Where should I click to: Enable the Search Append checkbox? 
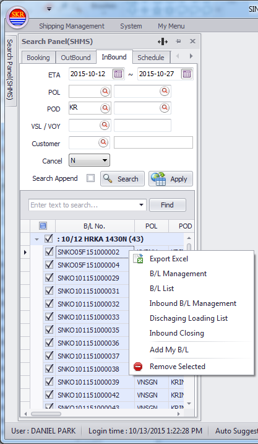tap(90, 178)
